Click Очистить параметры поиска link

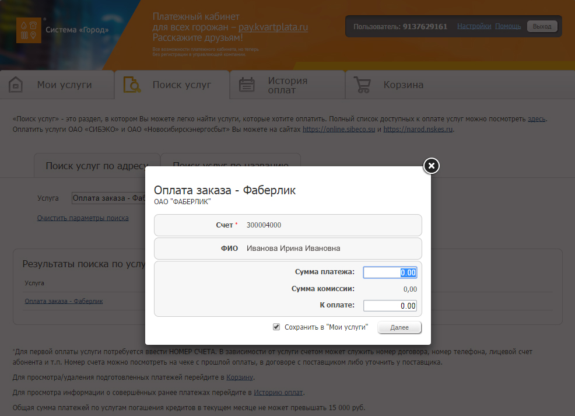83,218
